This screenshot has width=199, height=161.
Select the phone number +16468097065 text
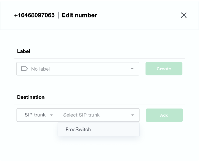(34, 15)
